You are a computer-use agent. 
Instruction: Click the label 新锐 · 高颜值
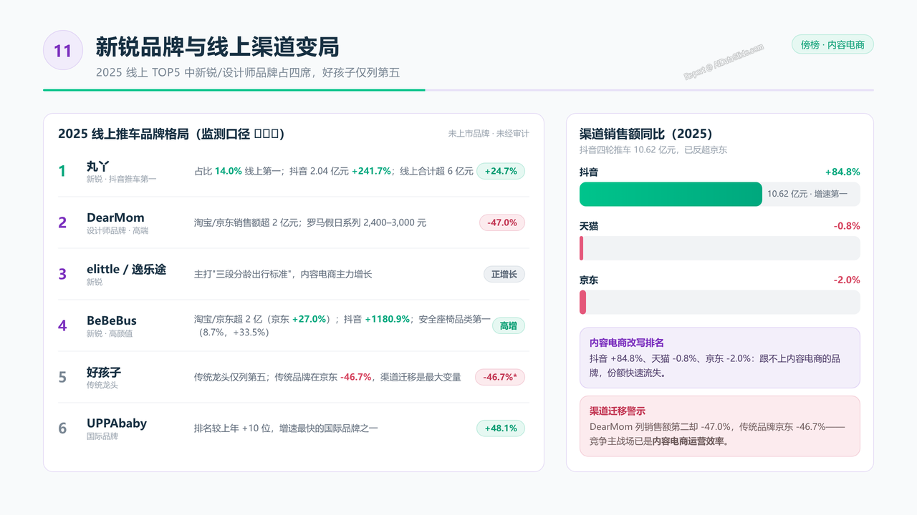coord(110,333)
